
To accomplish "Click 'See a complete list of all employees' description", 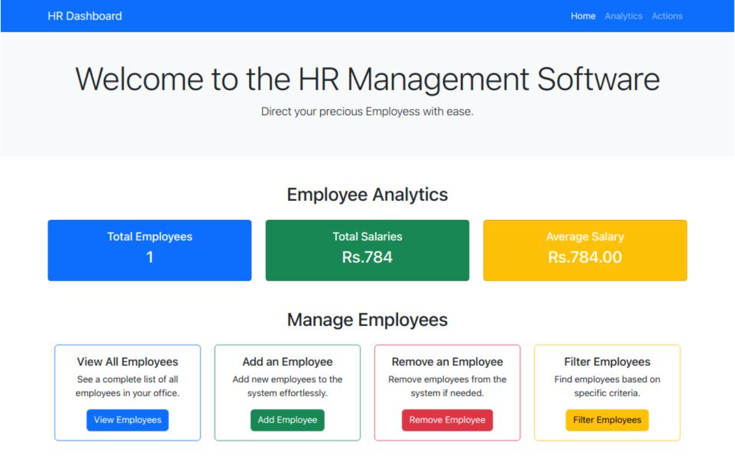I will [128, 386].
